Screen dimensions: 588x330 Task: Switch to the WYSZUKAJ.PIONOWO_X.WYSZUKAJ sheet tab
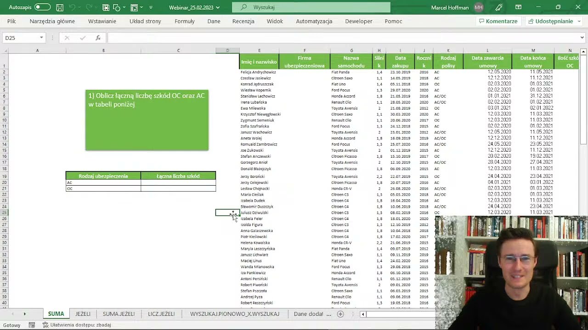click(x=235, y=314)
